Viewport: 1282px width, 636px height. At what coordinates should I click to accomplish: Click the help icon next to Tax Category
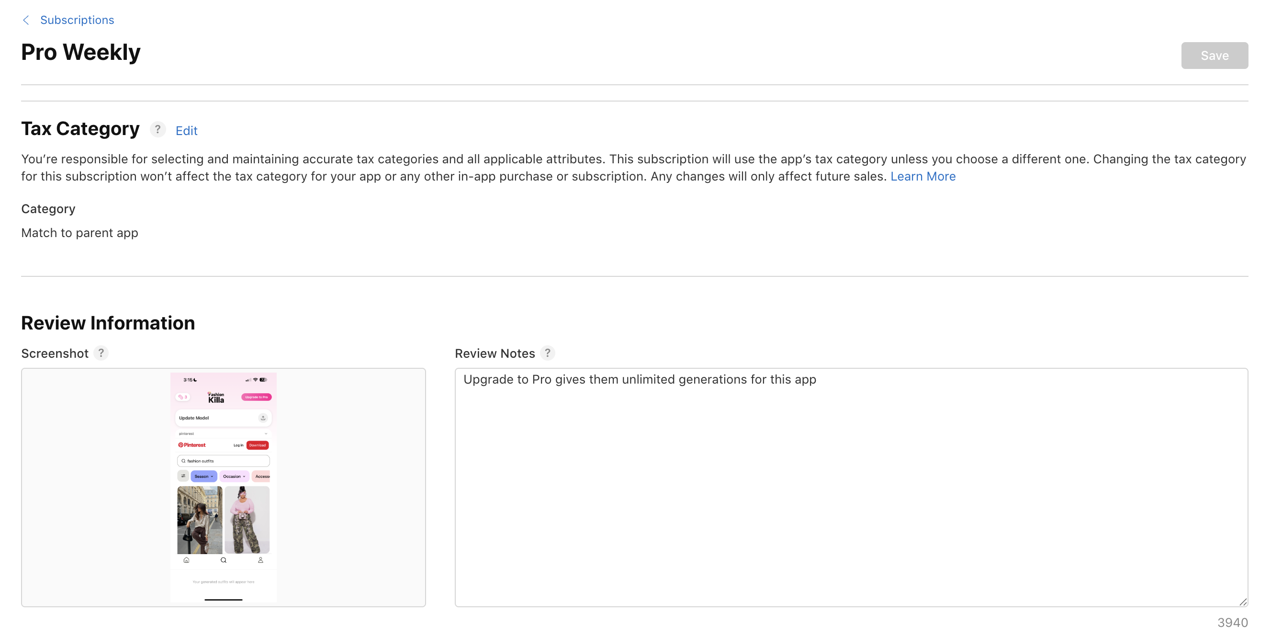[158, 129]
